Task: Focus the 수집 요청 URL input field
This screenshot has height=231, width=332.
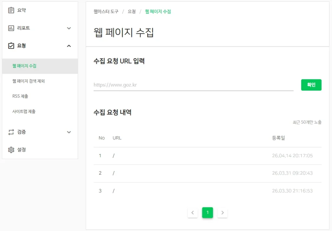Action: [x=193, y=85]
